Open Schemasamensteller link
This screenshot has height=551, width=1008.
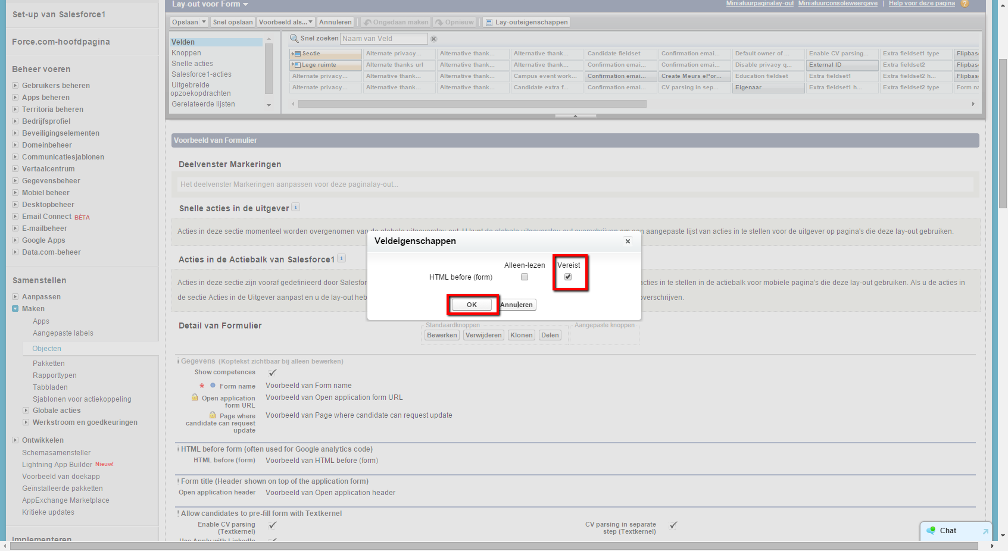(x=57, y=453)
